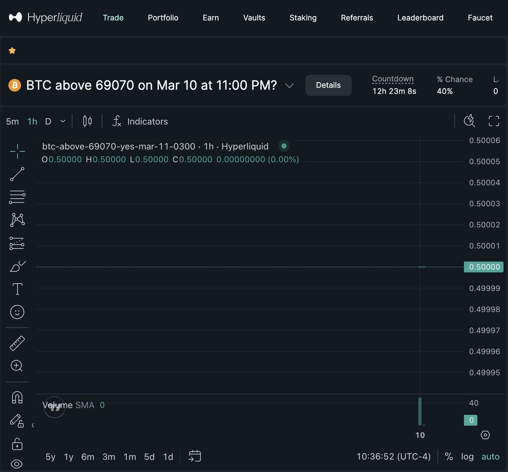
Task: Click the 0.50000 current price label
Action: (484, 267)
